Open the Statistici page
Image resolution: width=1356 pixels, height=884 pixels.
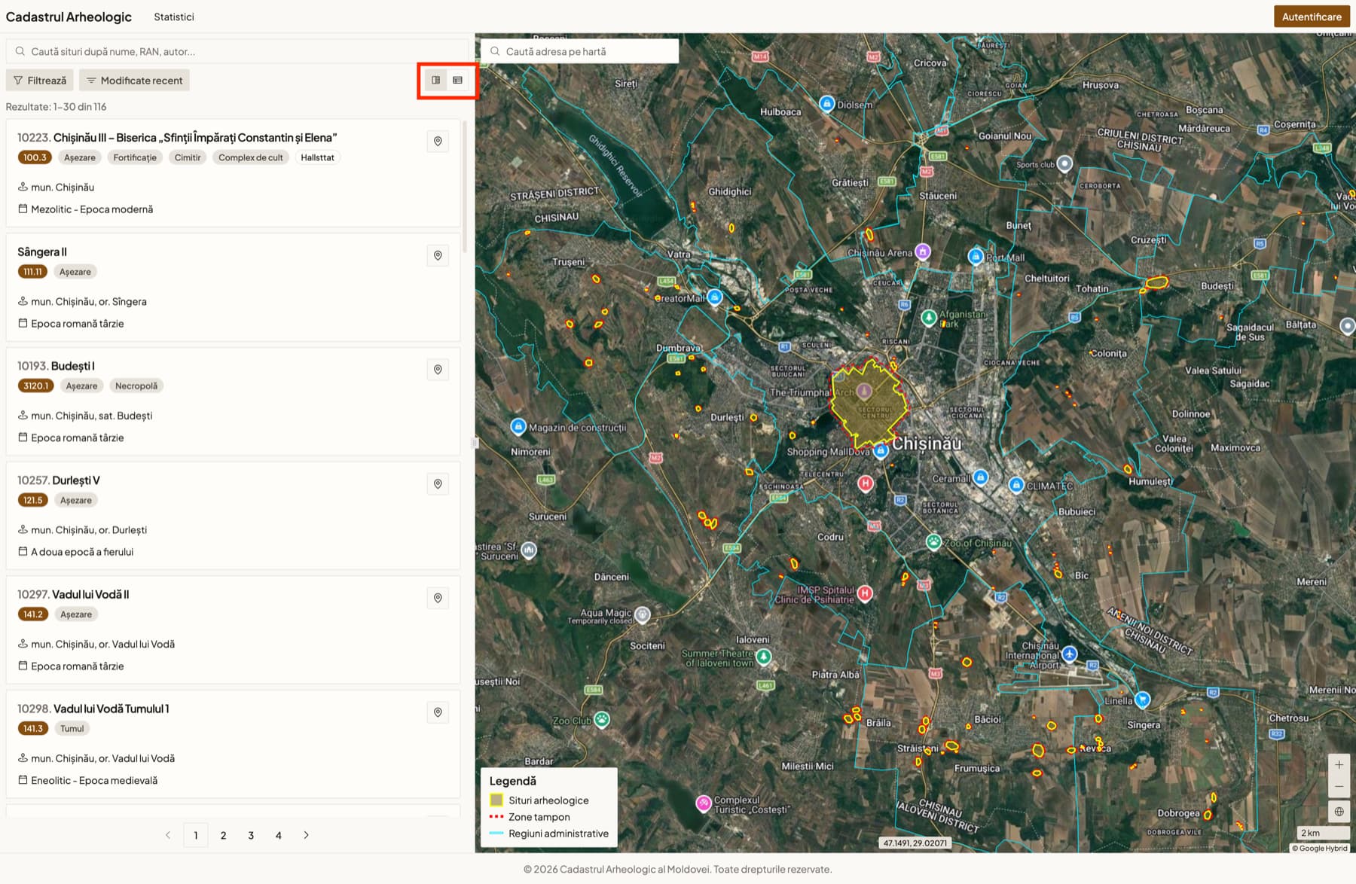click(x=174, y=17)
